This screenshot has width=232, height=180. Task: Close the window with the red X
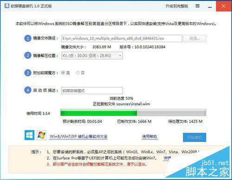pos(224,6)
